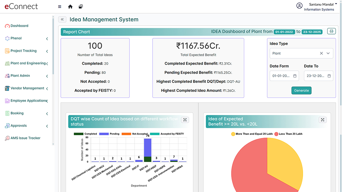Click the Date Form input field

(284, 76)
